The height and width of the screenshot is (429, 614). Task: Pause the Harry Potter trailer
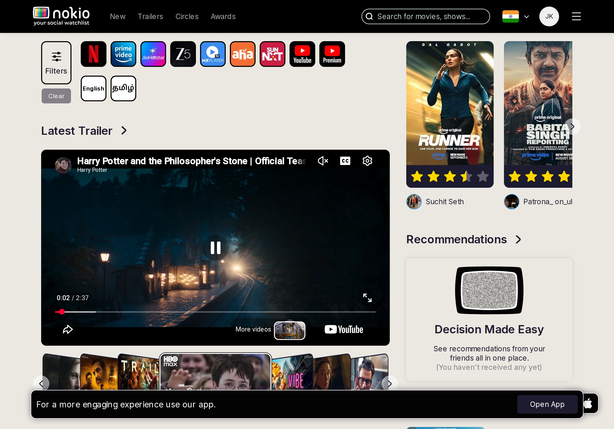[x=215, y=248]
